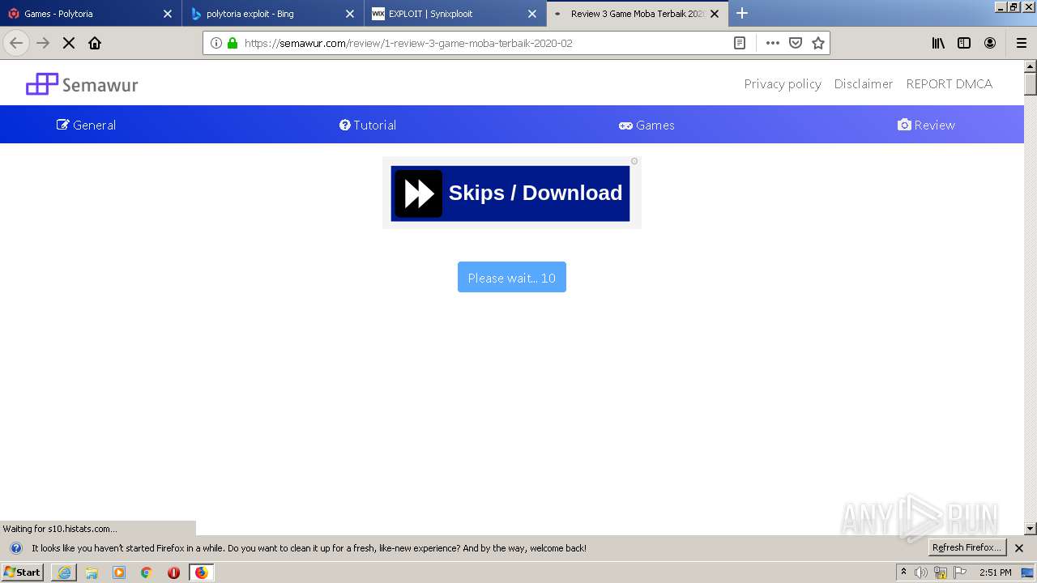Viewport: 1037px width, 583px height.
Task: Click the page scrollbar up arrow
Action: (1031, 66)
